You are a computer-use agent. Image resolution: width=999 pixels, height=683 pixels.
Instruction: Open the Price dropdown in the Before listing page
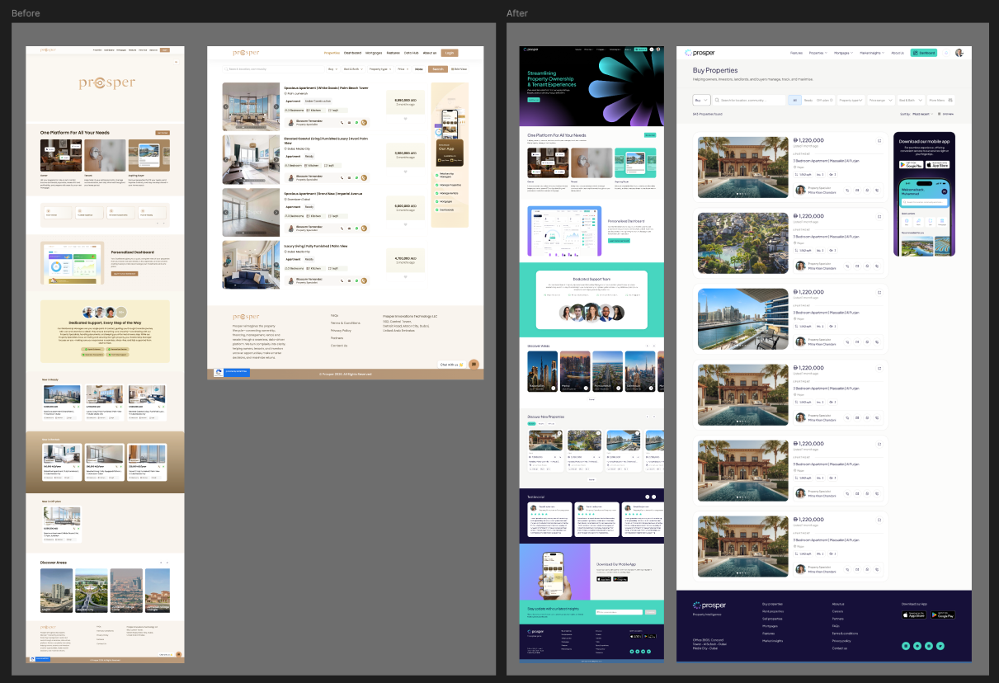(403, 69)
